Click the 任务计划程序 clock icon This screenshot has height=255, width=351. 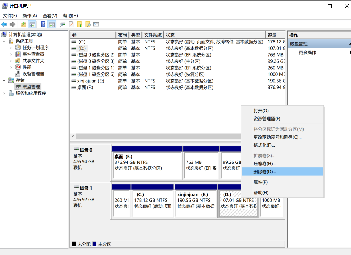(x=18, y=48)
